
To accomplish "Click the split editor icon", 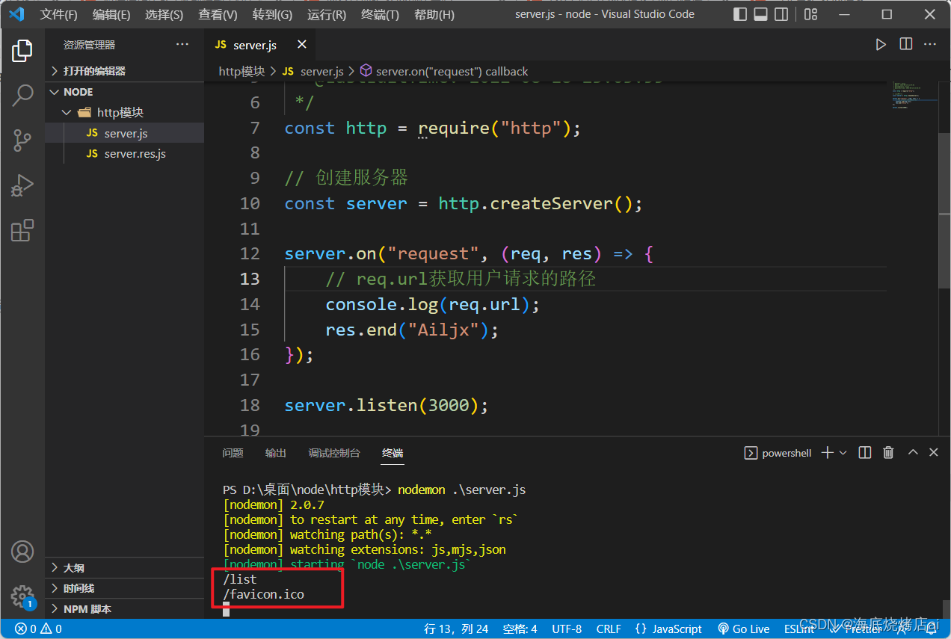I will (x=905, y=45).
